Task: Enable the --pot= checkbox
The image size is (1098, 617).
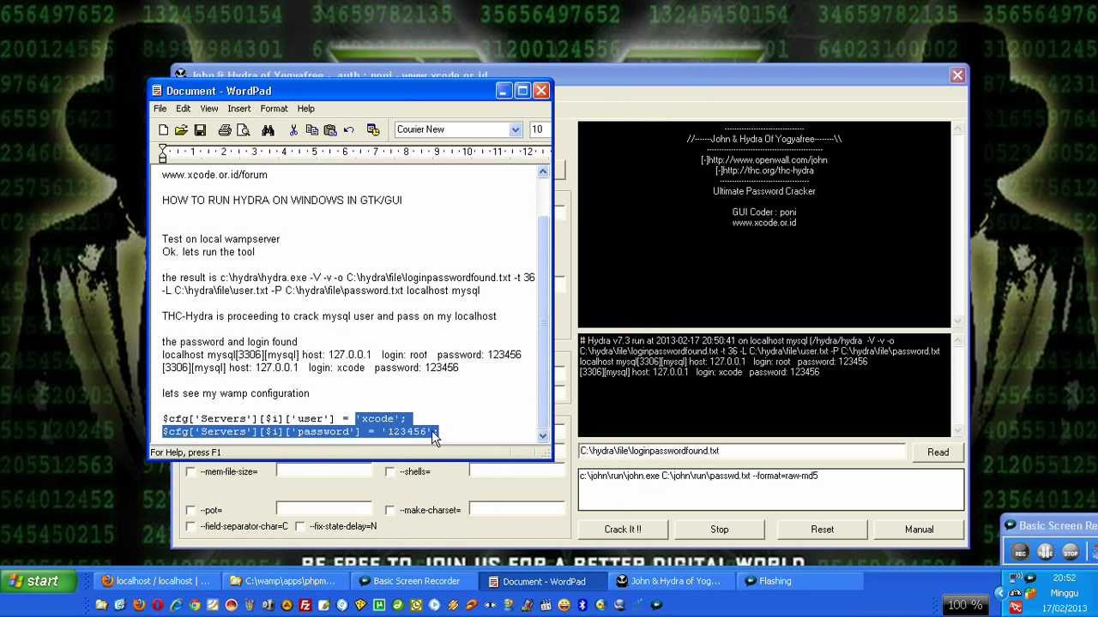Action: coord(190,510)
